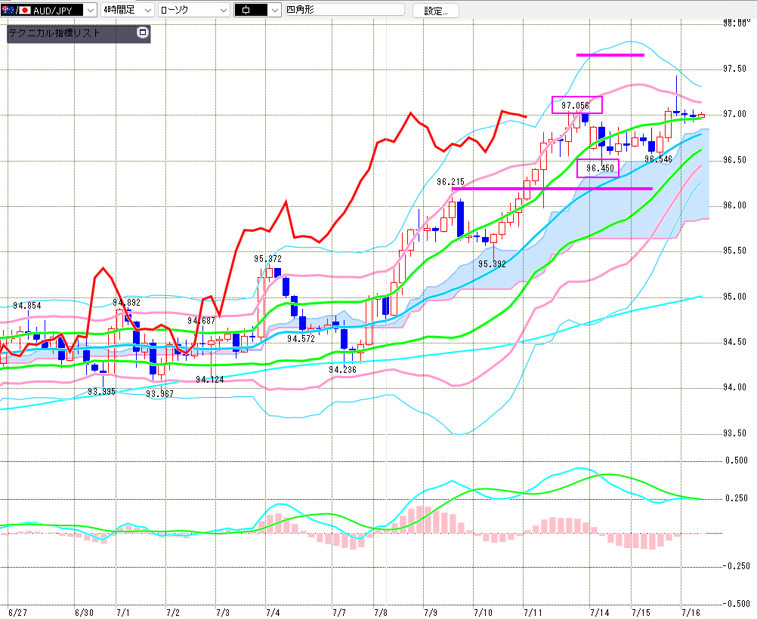The width and height of the screenshot is (757, 619).
Task: Click the 96.546 price label
Action: click(658, 159)
